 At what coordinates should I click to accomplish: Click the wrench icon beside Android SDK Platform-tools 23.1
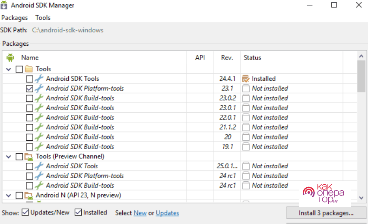[39, 88]
